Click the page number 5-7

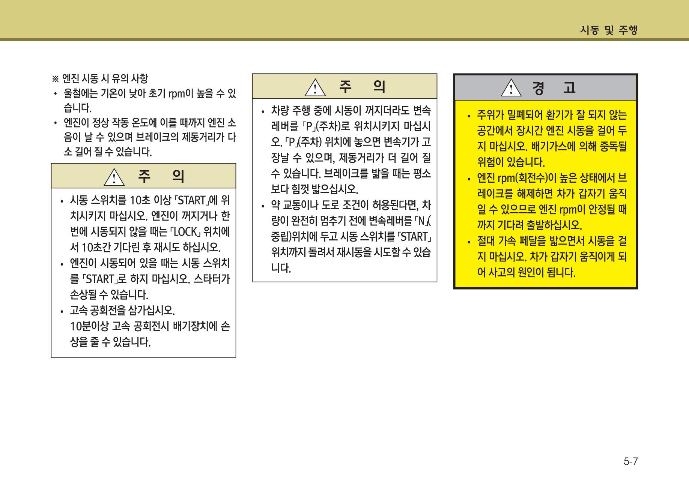630,462
